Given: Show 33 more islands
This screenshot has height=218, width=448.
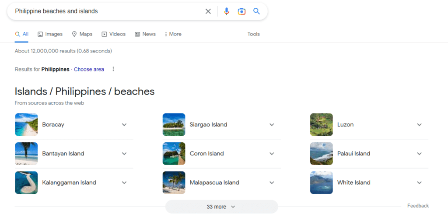Looking at the screenshot, I should 221,207.
